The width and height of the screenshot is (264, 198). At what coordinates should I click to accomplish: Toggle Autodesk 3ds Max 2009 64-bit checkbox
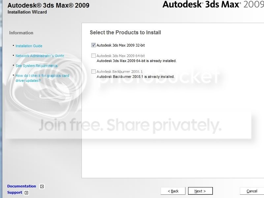[x=93, y=55]
